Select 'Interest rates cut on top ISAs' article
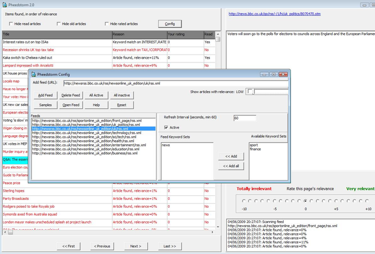Screen dimensions: 375x254 [x=109, y=42]
